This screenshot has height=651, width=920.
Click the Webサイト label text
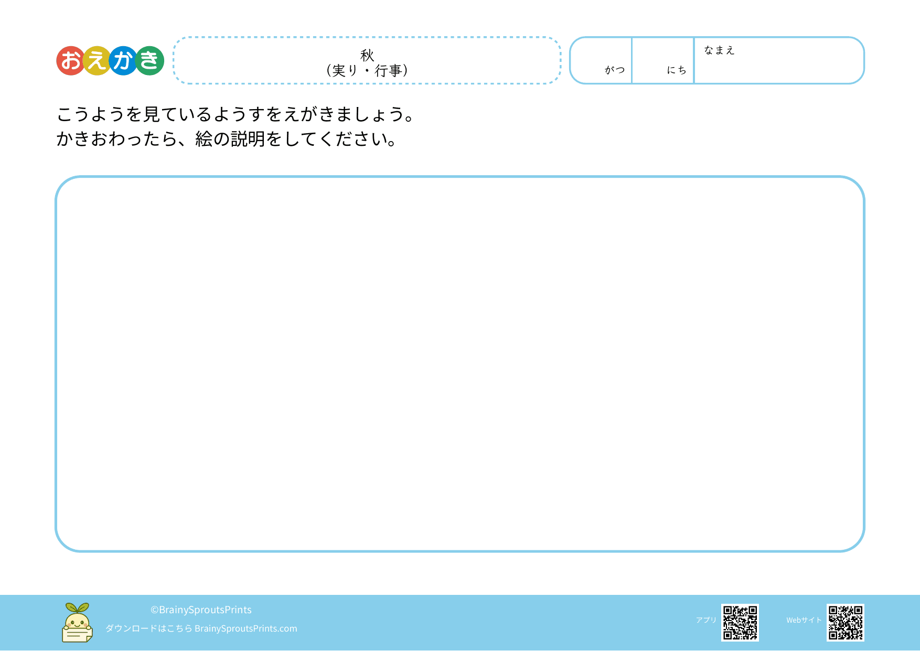[804, 620]
